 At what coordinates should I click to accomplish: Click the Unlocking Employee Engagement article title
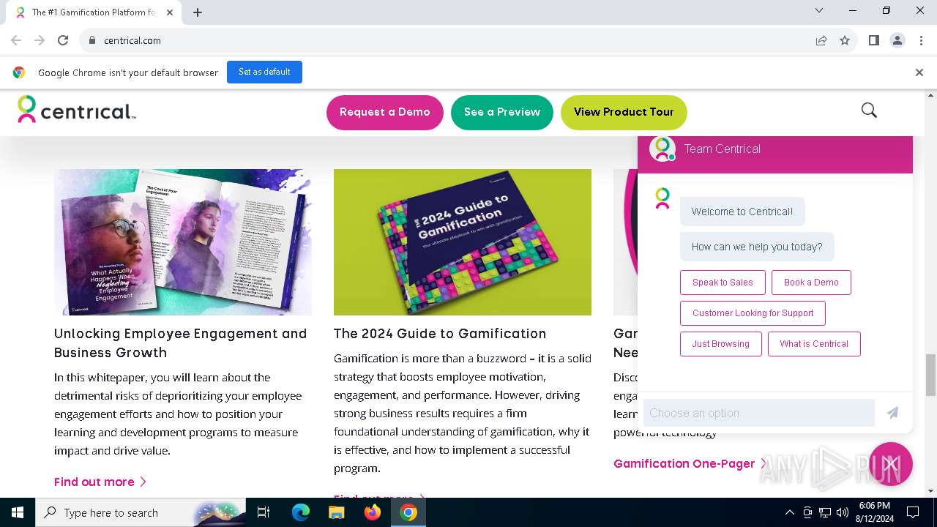click(181, 343)
